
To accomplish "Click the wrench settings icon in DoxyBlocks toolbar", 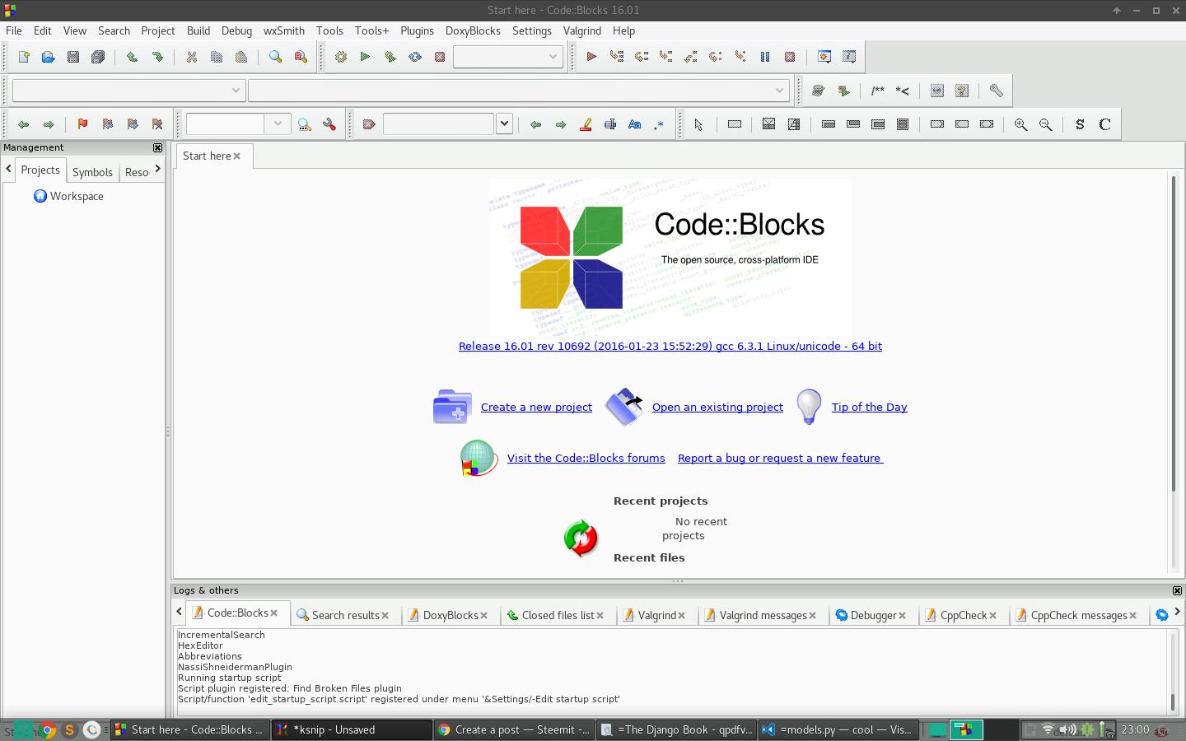I will 996,91.
